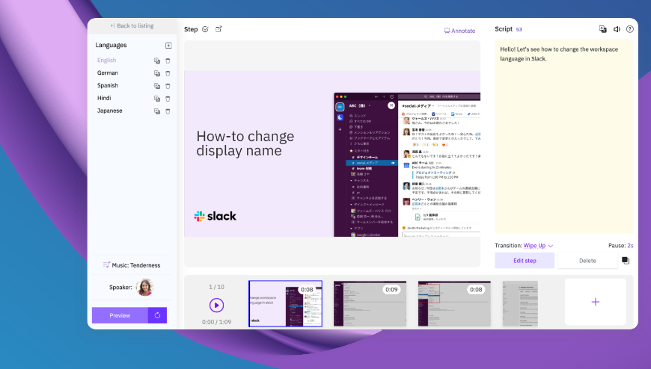
Task: Select the Spanish language
Action: coord(108,85)
